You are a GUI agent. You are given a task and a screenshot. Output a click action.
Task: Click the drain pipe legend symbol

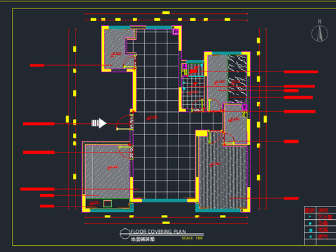(310, 216)
